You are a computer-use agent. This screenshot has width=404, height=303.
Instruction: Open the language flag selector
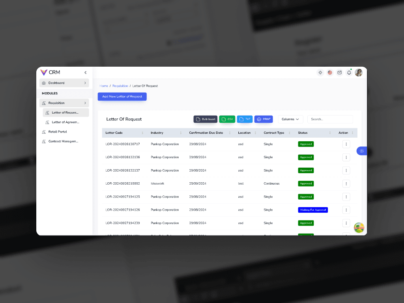[330, 73]
